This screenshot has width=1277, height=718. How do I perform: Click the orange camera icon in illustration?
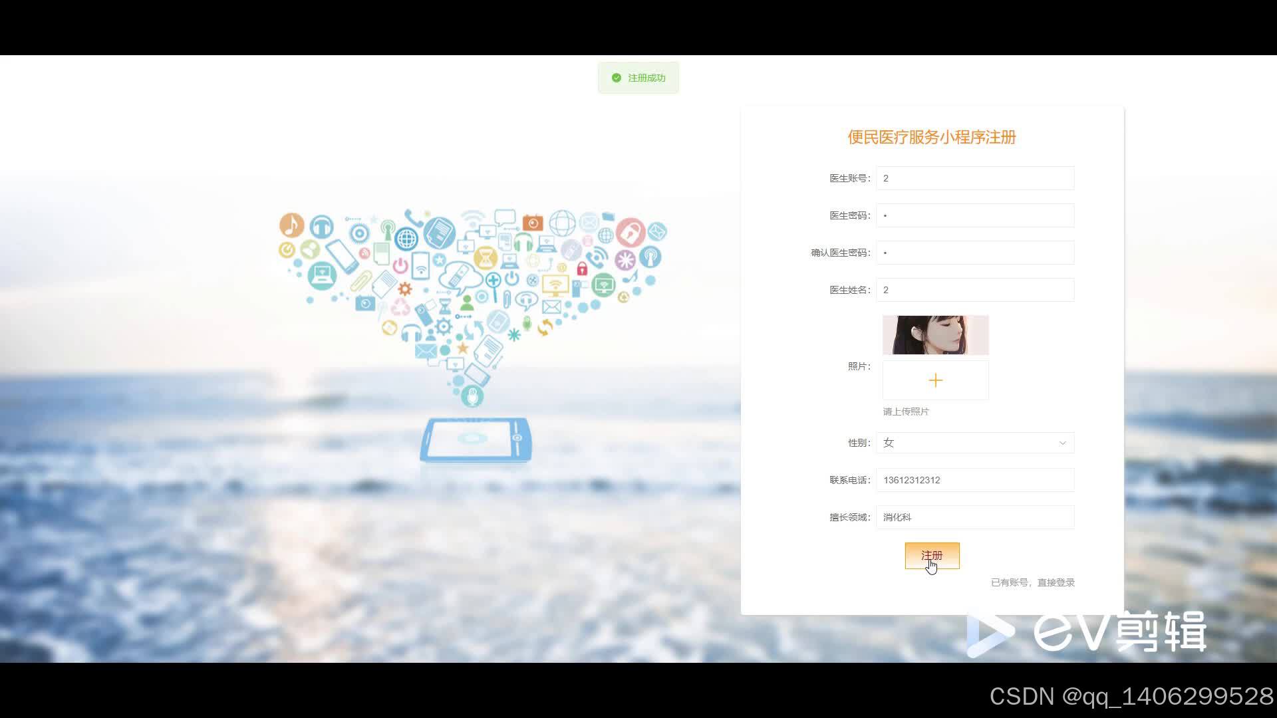(532, 222)
